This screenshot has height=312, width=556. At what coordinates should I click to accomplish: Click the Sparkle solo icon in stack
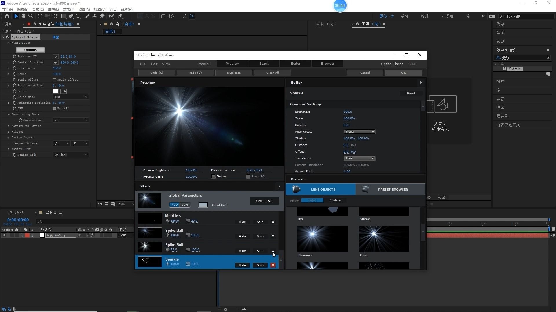click(260, 265)
